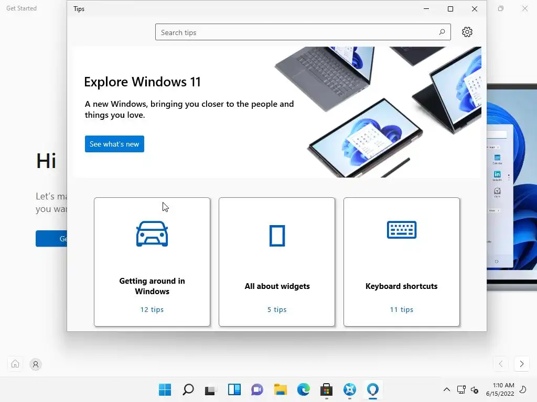
Task: Click the Tips lightbulb taskbar icon
Action: (x=373, y=389)
